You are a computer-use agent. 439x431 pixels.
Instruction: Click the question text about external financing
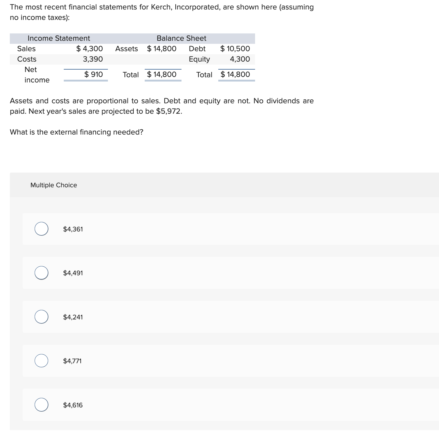[76, 132]
